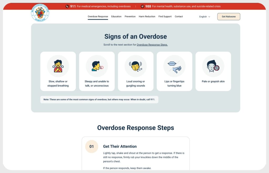Open the Education menu item
The width and height of the screenshot is (269, 173).
click(116, 16)
